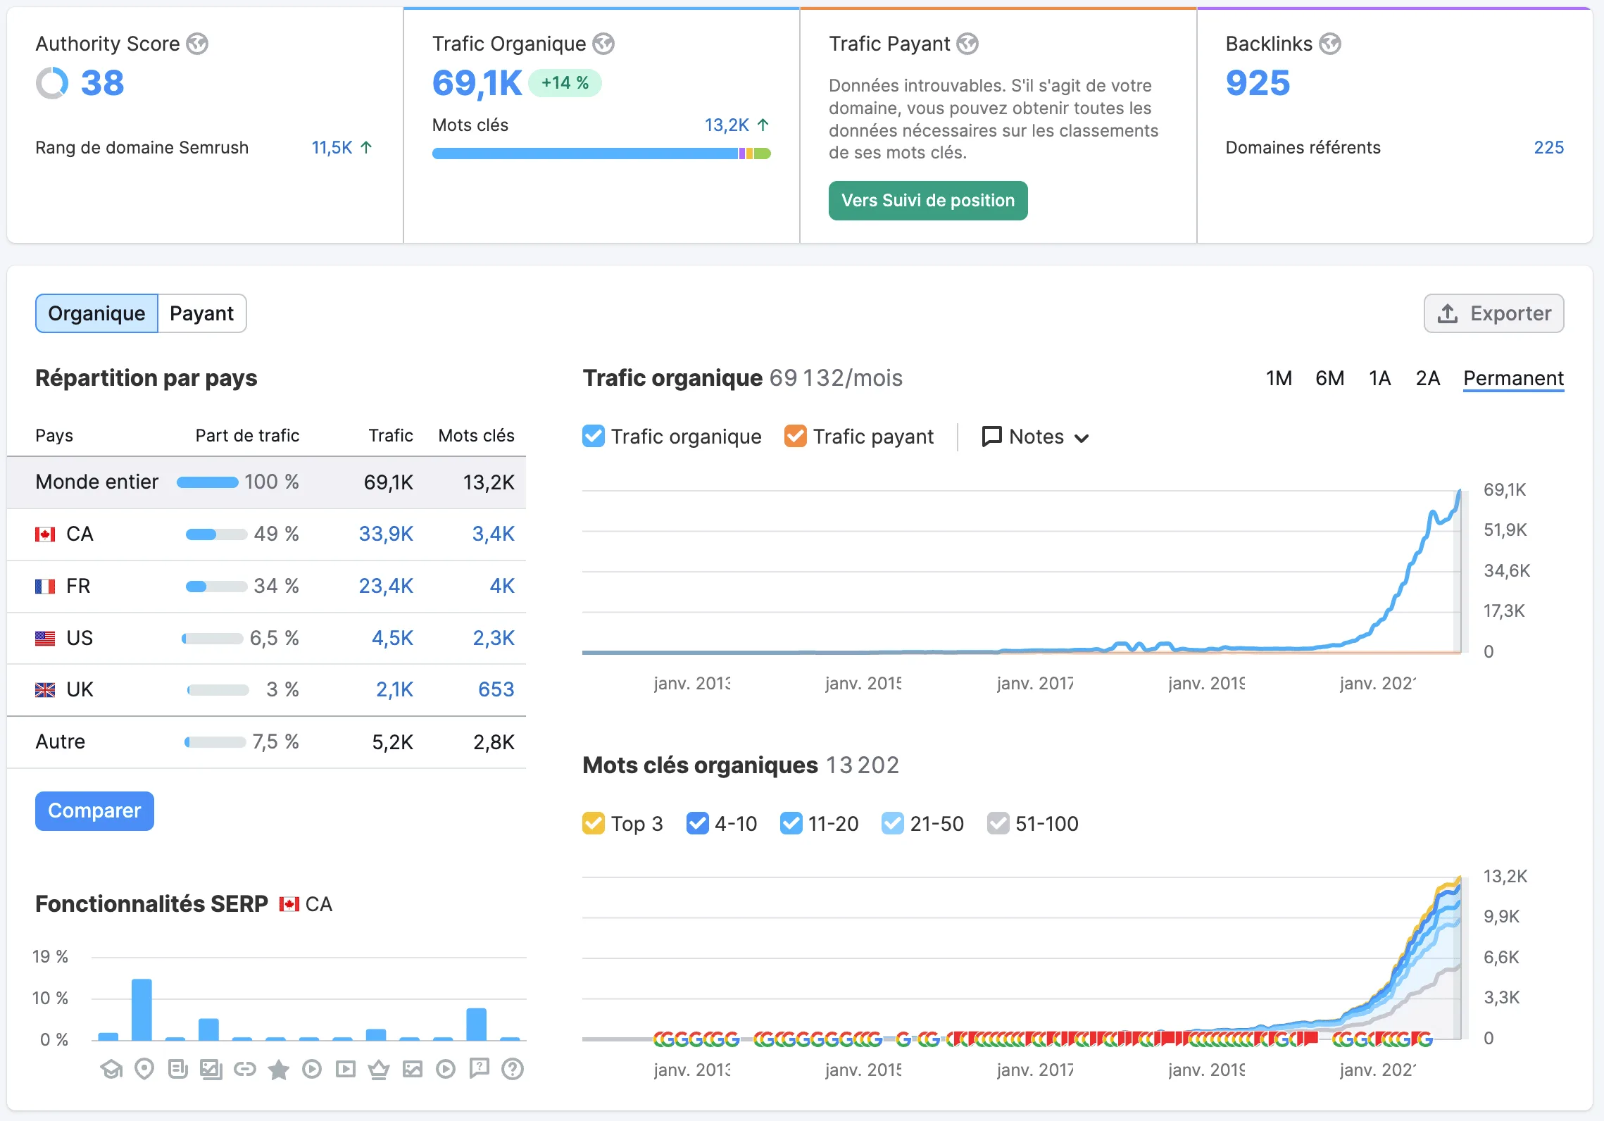Click the Mots clés distribution bar
This screenshot has width=1604, height=1121.
[601, 154]
